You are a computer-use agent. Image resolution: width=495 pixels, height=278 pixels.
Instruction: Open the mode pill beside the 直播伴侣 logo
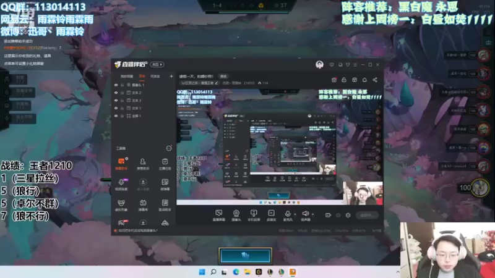157,65
